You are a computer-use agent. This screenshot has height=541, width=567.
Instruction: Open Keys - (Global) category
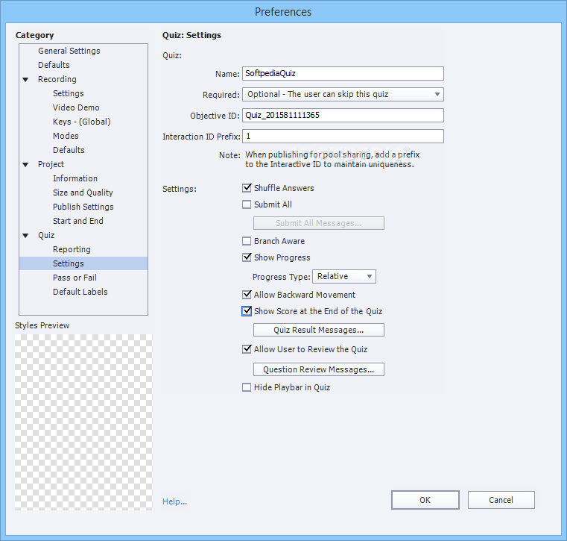pyautogui.click(x=82, y=122)
